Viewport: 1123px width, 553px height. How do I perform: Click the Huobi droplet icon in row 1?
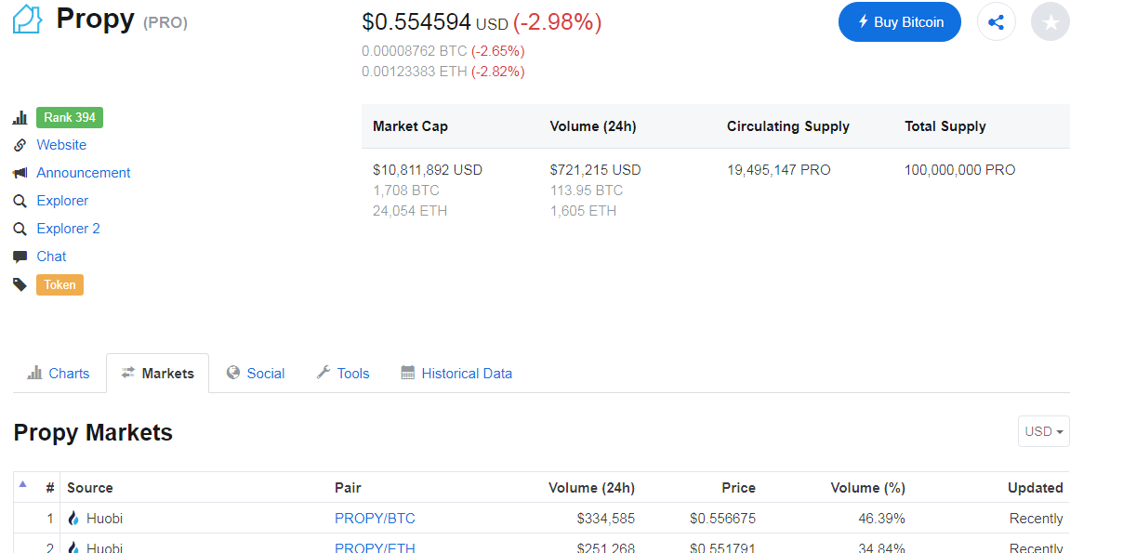(x=74, y=519)
